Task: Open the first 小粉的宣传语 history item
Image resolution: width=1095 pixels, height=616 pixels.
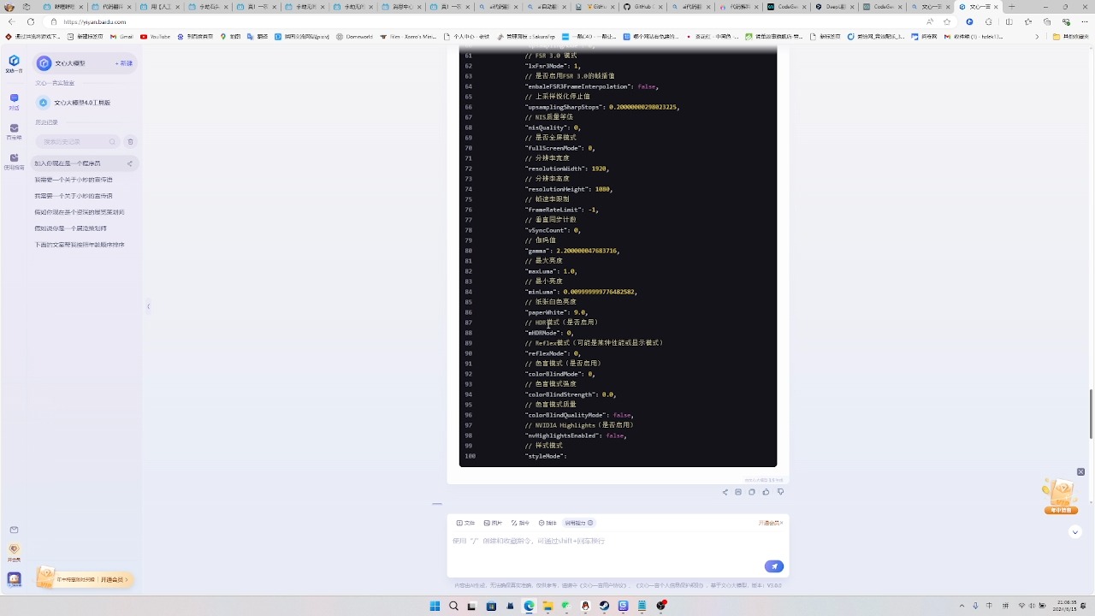Action: point(74,180)
